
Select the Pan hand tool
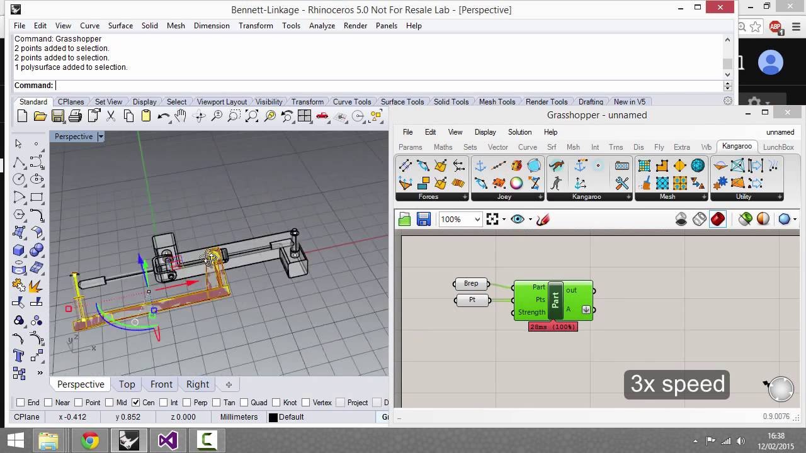[x=181, y=116]
